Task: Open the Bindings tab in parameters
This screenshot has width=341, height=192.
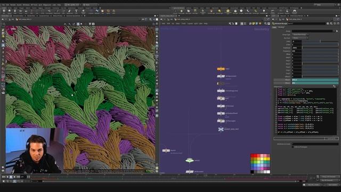Action: click(x=281, y=27)
